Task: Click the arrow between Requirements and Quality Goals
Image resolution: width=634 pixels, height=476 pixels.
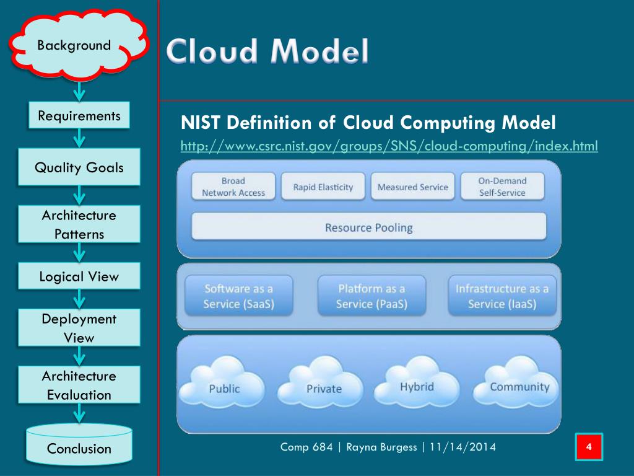Action: 79,138
